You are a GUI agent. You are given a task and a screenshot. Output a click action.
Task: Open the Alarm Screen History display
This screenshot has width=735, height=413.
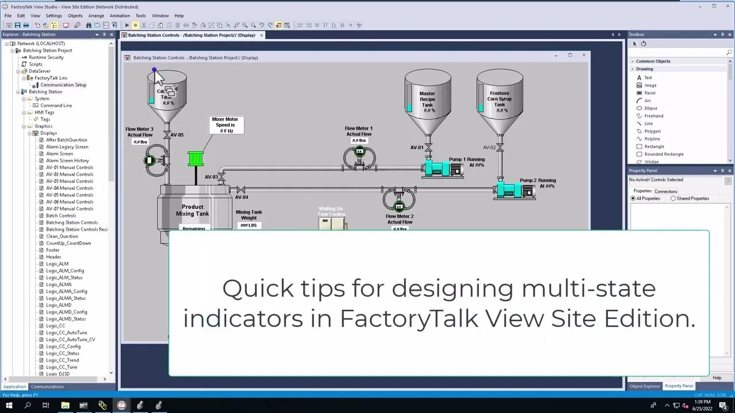[67, 161]
